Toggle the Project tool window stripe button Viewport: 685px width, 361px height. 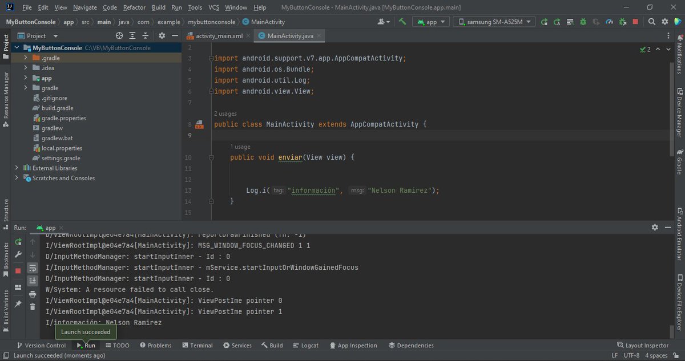6,46
